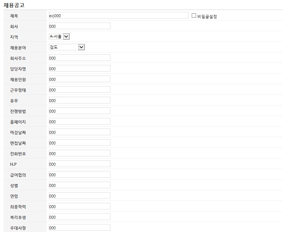Click the 성별 input box
282x232 pixels.
pyautogui.click(x=79, y=185)
